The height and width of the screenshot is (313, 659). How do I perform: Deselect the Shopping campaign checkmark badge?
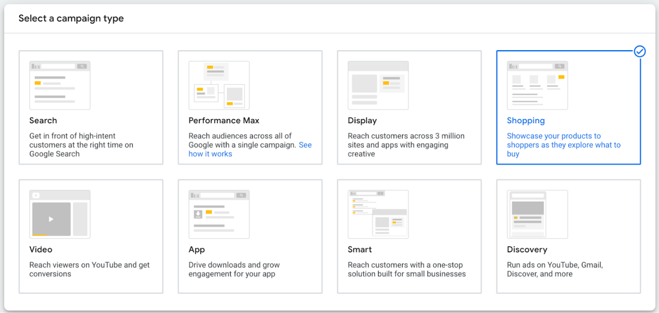pyautogui.click(x=640, y=51)
